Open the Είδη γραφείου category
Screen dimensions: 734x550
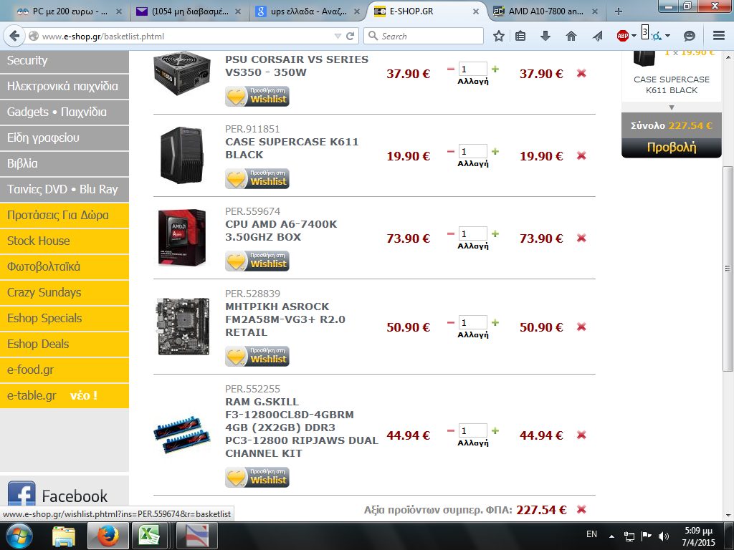coord(65,138)
